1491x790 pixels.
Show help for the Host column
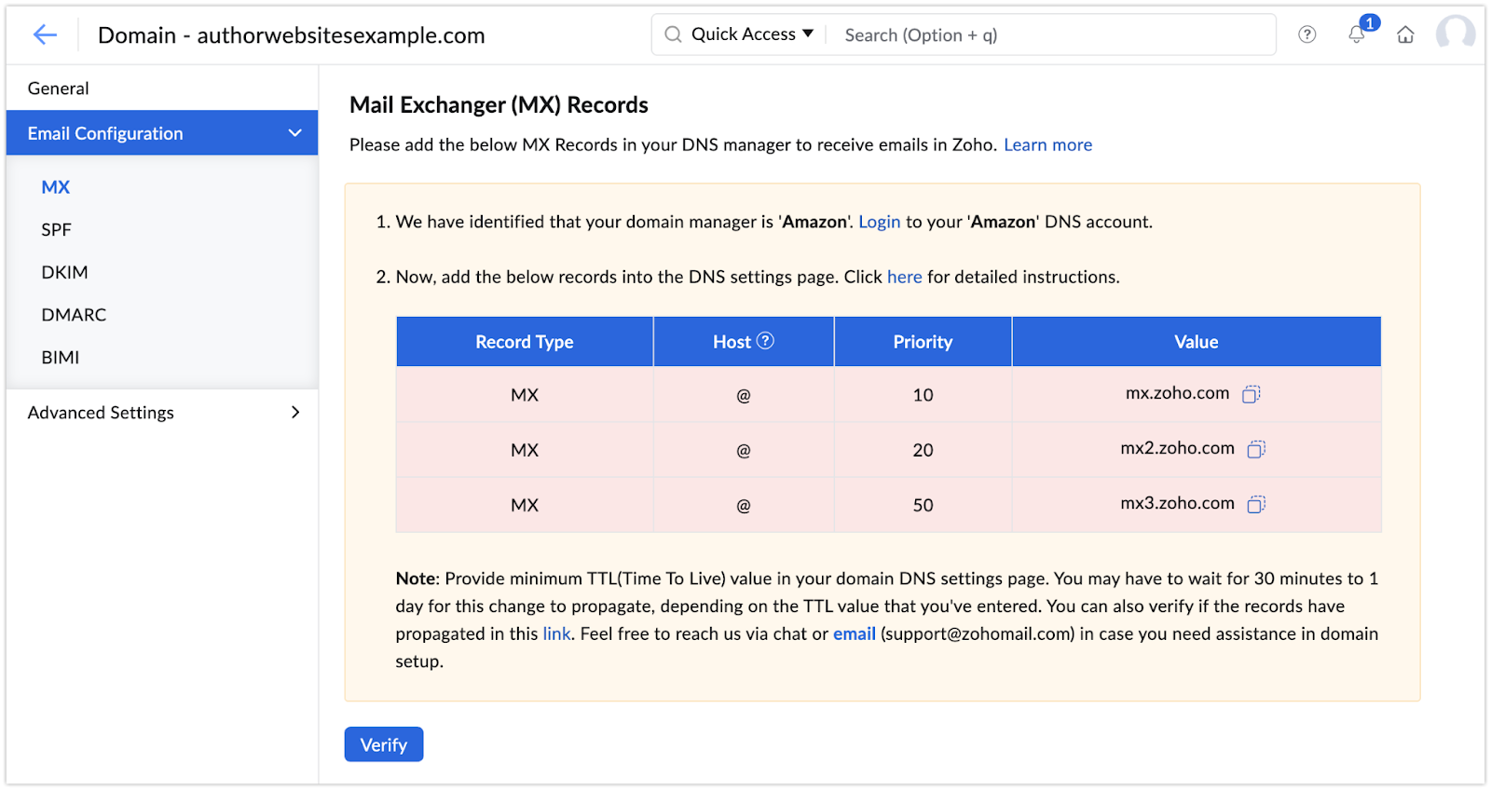point(765,341)
